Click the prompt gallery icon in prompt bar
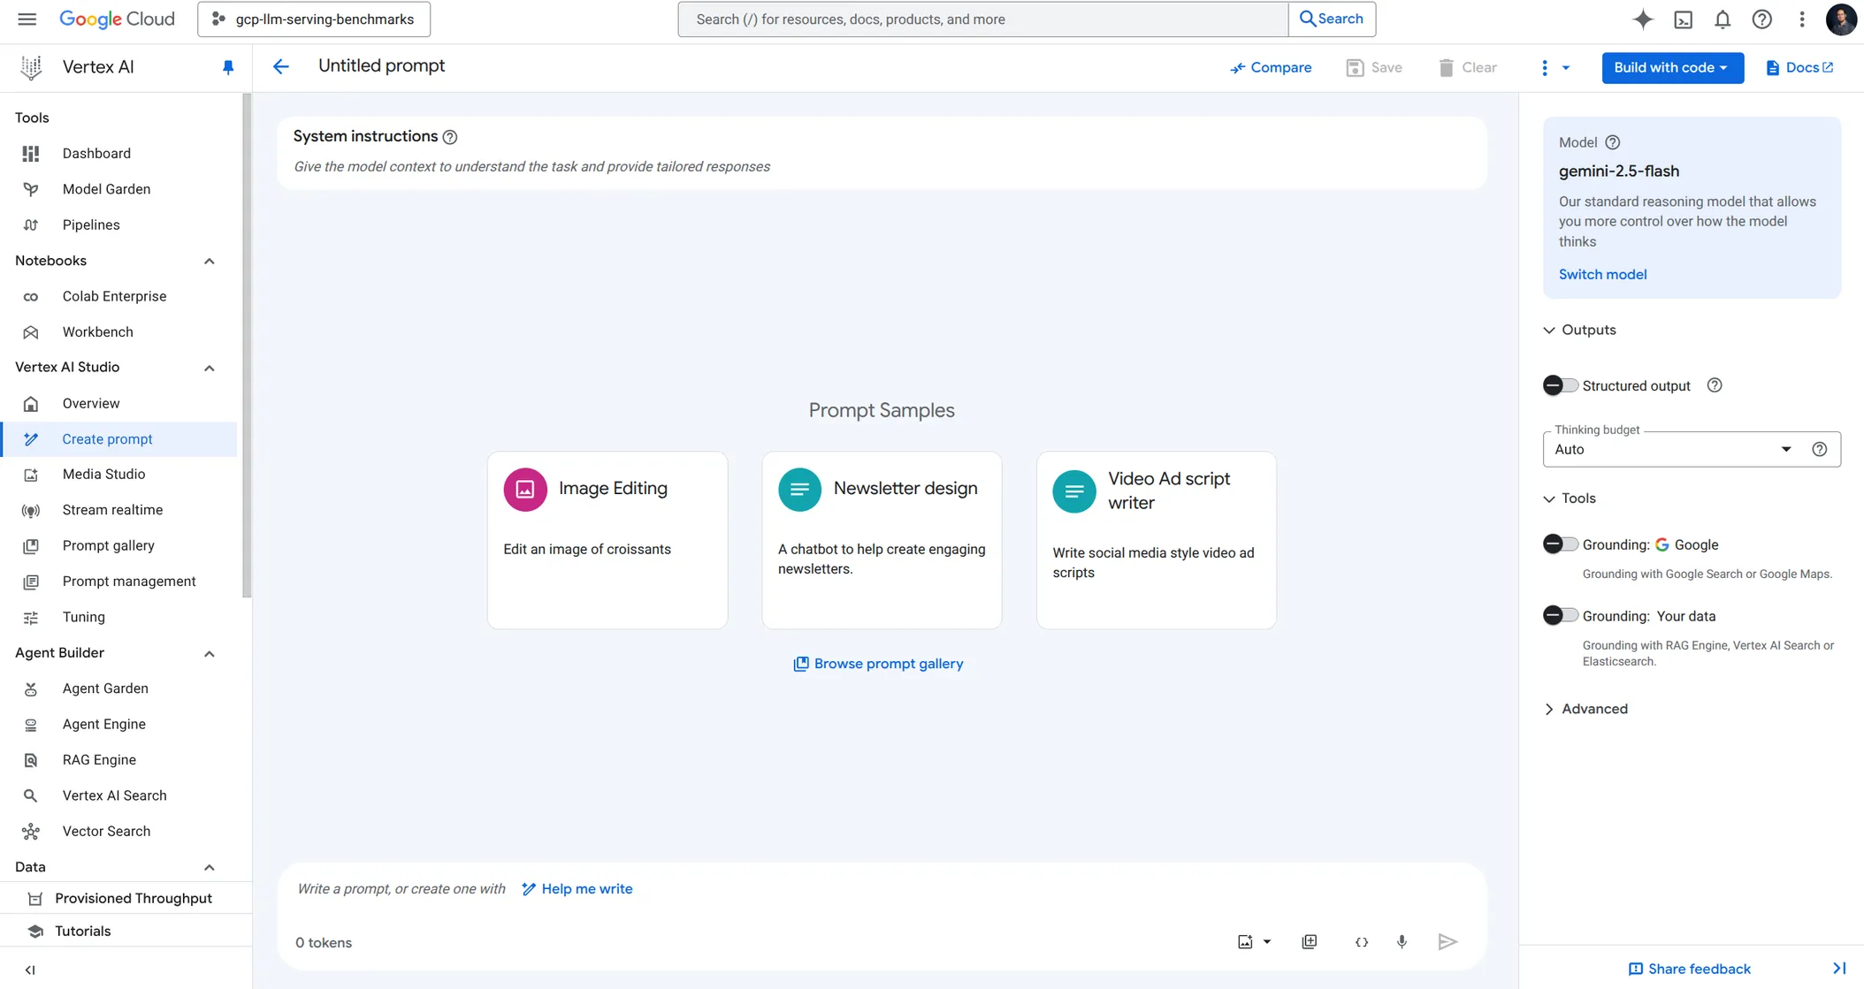The height and width of the screenshot is (989, 1864). point(1310,942)
